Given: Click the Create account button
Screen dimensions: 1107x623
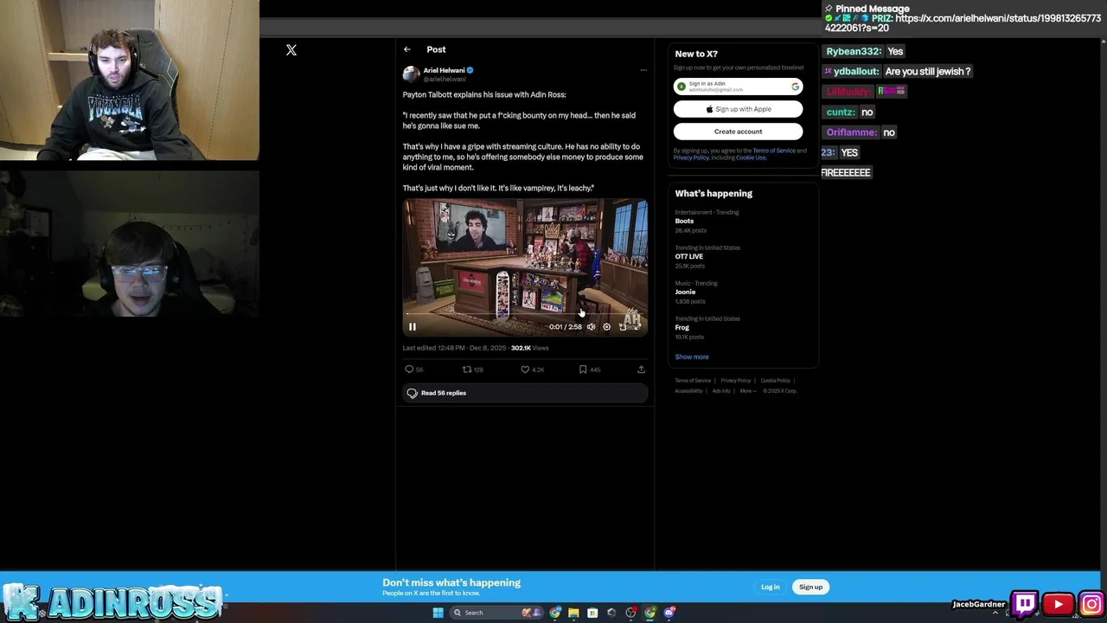Looking at the screenshot, I should (738, 132).
